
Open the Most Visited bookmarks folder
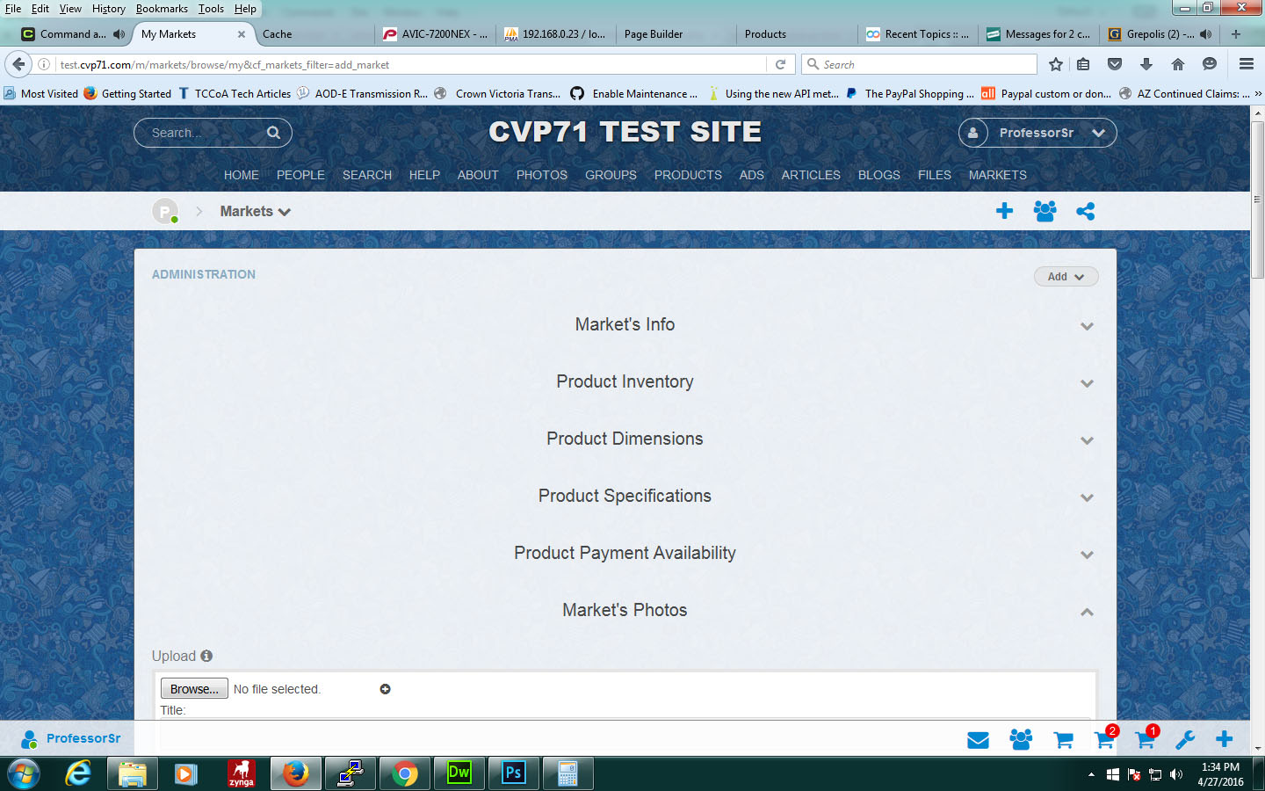(x=41, y=93)
